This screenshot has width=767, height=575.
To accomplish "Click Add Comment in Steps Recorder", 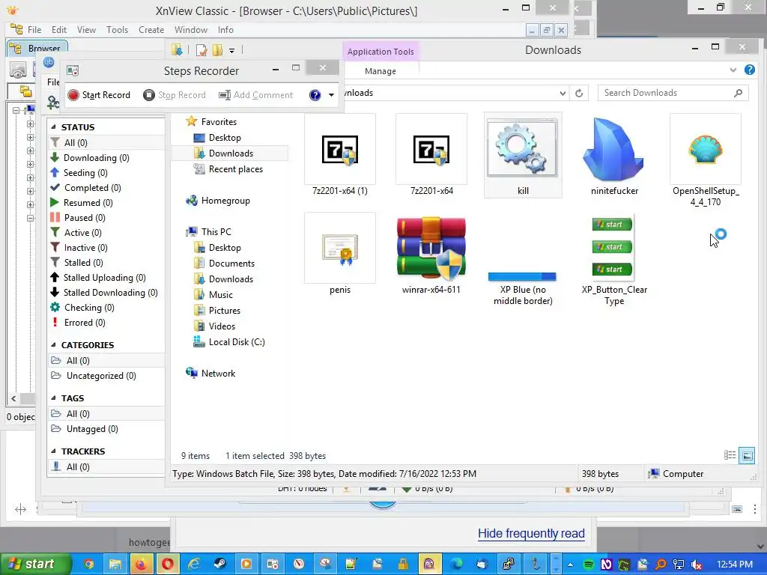I will [256, 95].
